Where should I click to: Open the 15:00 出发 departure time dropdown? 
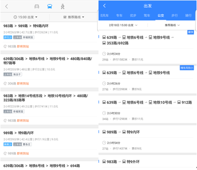point(25,17)
